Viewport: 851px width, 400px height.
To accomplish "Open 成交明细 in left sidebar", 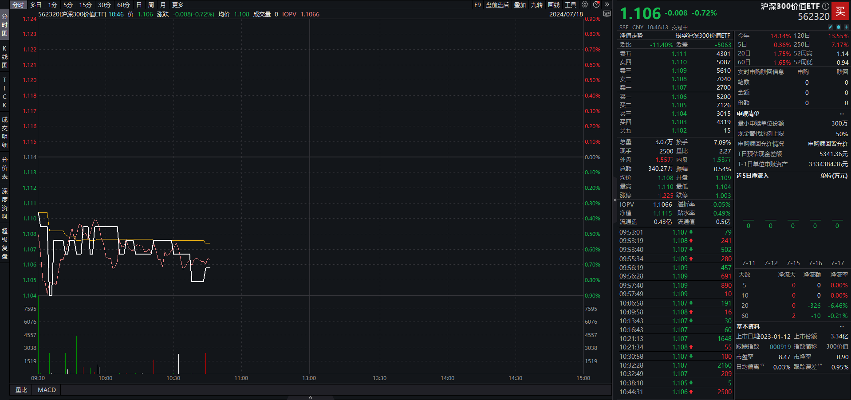I will tap(4, 132).
